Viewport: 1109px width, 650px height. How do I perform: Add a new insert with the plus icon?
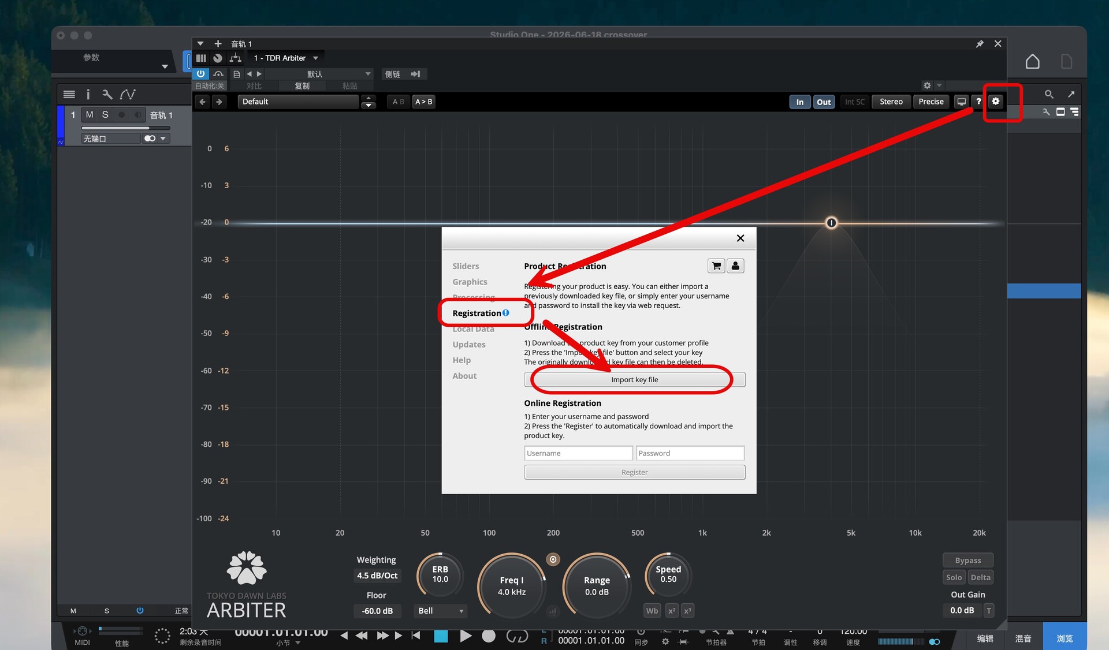pyautogui.click(x=218, y=44)
